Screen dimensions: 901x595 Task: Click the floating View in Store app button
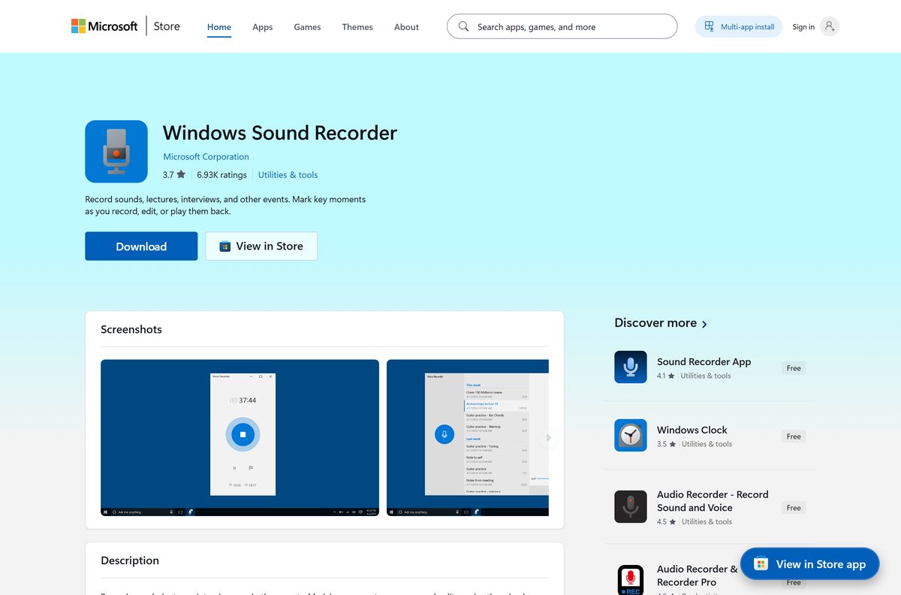tap(809, 564)
